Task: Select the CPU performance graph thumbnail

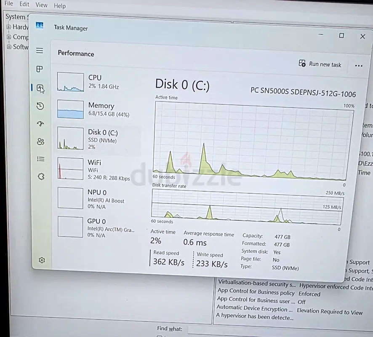Action: point(70,82)
